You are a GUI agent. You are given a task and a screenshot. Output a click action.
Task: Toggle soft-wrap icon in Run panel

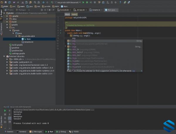click(x=10, y=118)
